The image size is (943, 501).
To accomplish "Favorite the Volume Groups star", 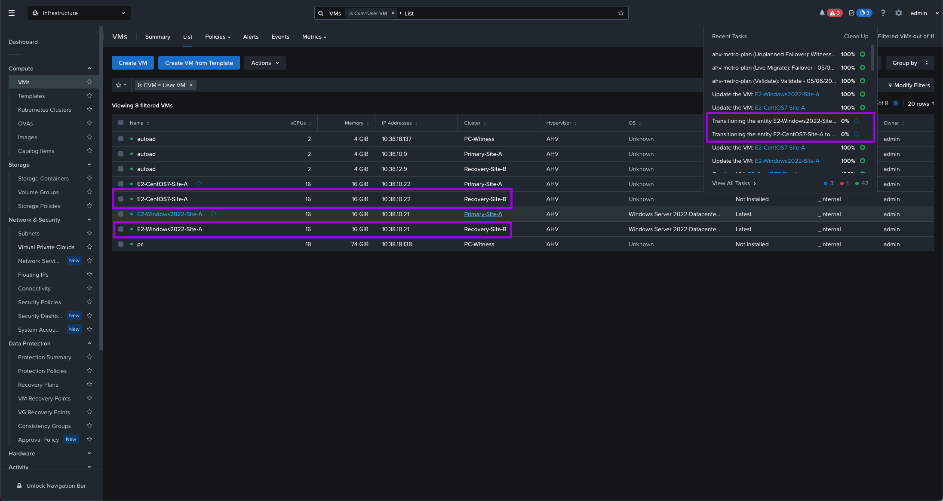I will [x=89, y=192].
